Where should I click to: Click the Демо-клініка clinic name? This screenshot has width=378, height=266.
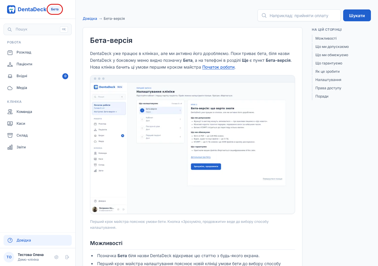click(x=28, y=259)
